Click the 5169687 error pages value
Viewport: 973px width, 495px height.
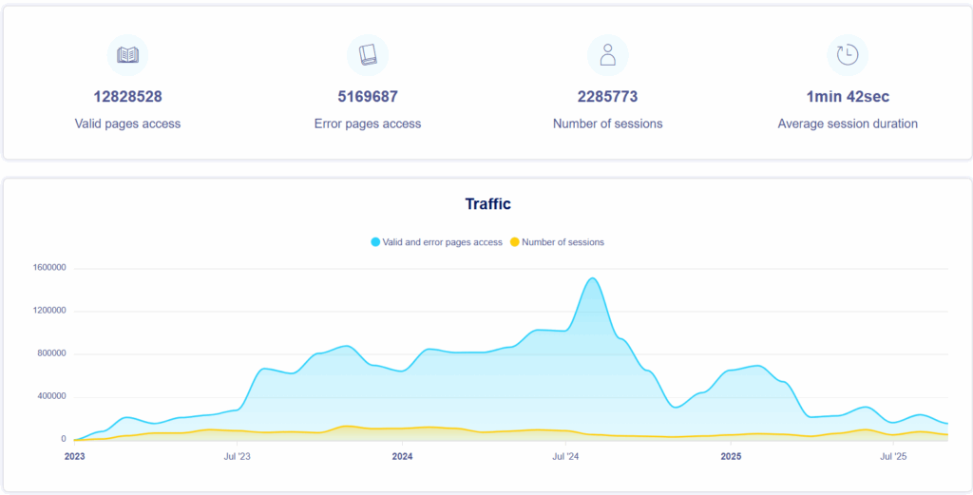point(368,97)
